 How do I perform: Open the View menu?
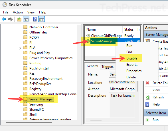click(31, 12)
